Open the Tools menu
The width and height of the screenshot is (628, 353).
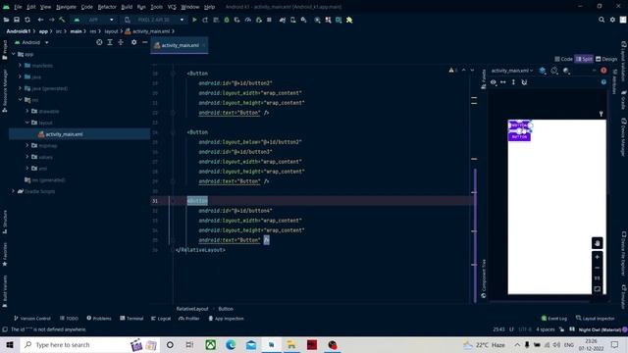[x=157, y=7]
